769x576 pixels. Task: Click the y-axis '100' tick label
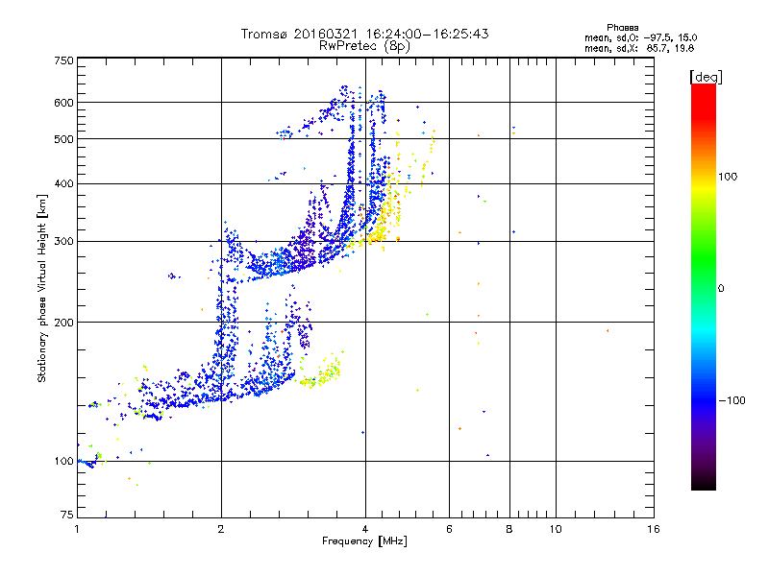coord(63,462)
